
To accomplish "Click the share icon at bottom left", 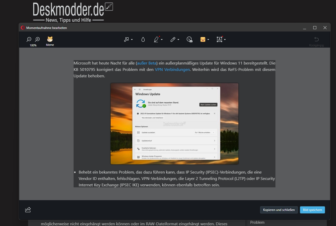I will coord(28,210).
